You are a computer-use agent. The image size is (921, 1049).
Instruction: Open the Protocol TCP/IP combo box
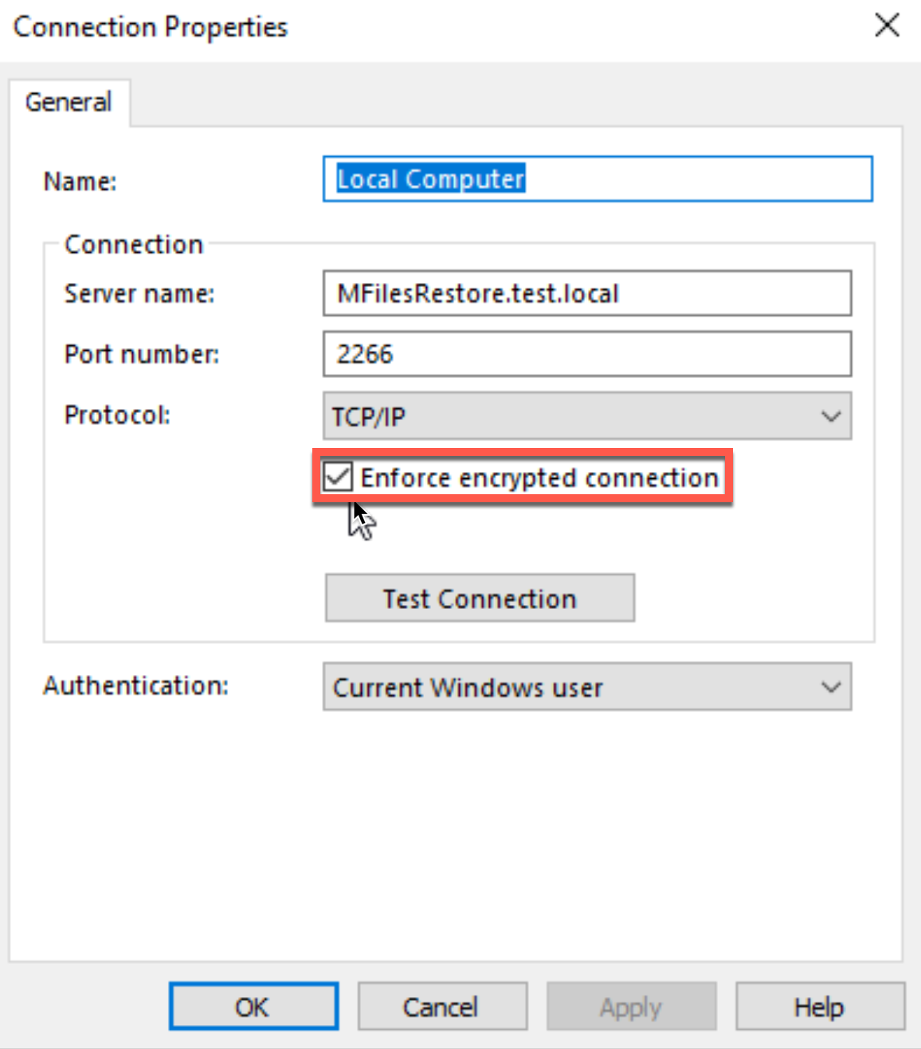(587, 415)
